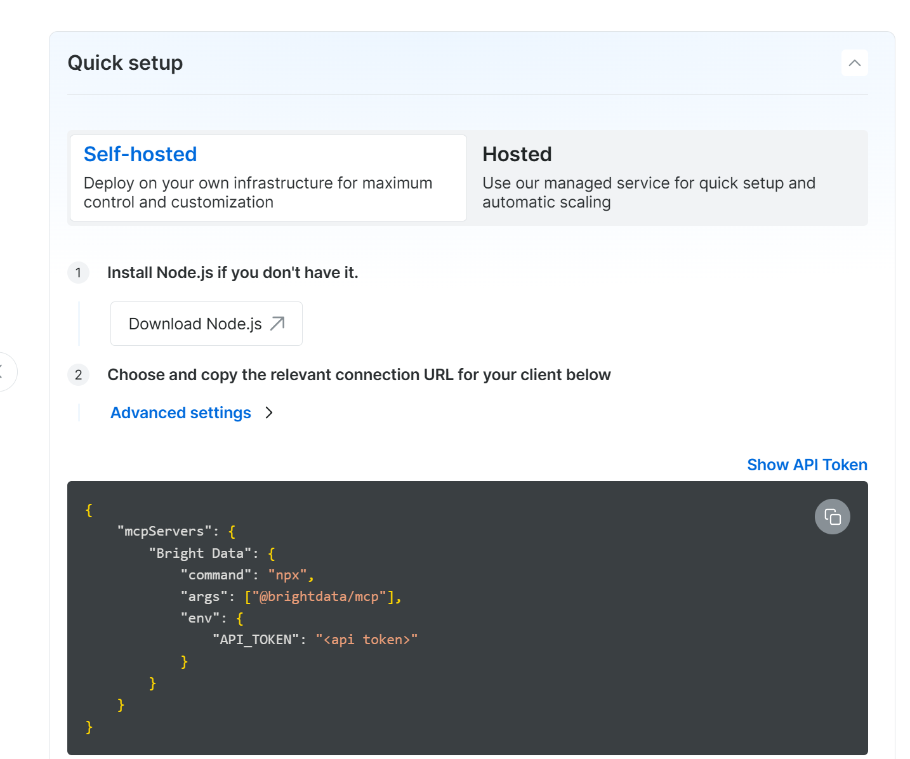This screenshot has height=759, width=910.
Task: Click the "Bright Data" key in code
Action: pyautogui.click(x=200, y=553)
